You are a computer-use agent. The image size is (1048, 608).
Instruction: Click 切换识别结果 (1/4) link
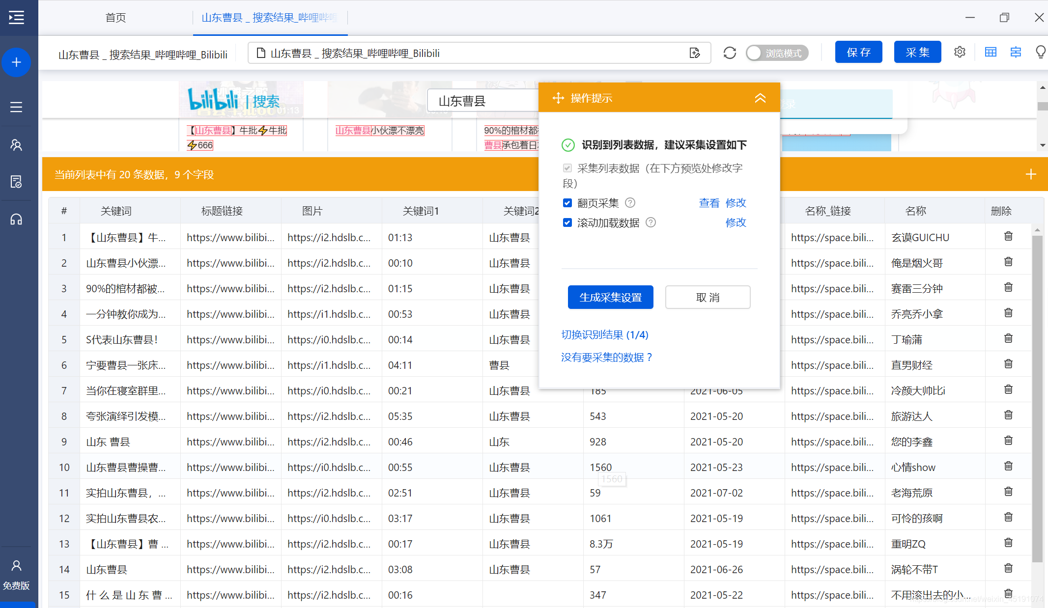pos(605,334)
